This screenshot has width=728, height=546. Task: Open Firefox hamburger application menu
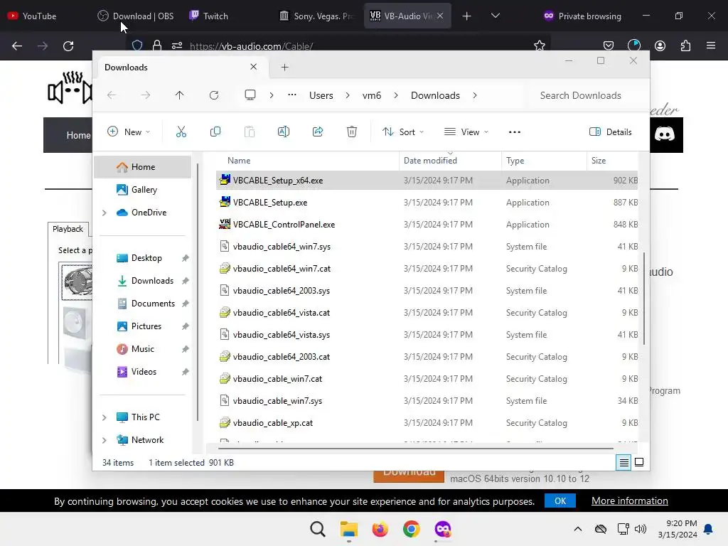(x=711, y=45)
